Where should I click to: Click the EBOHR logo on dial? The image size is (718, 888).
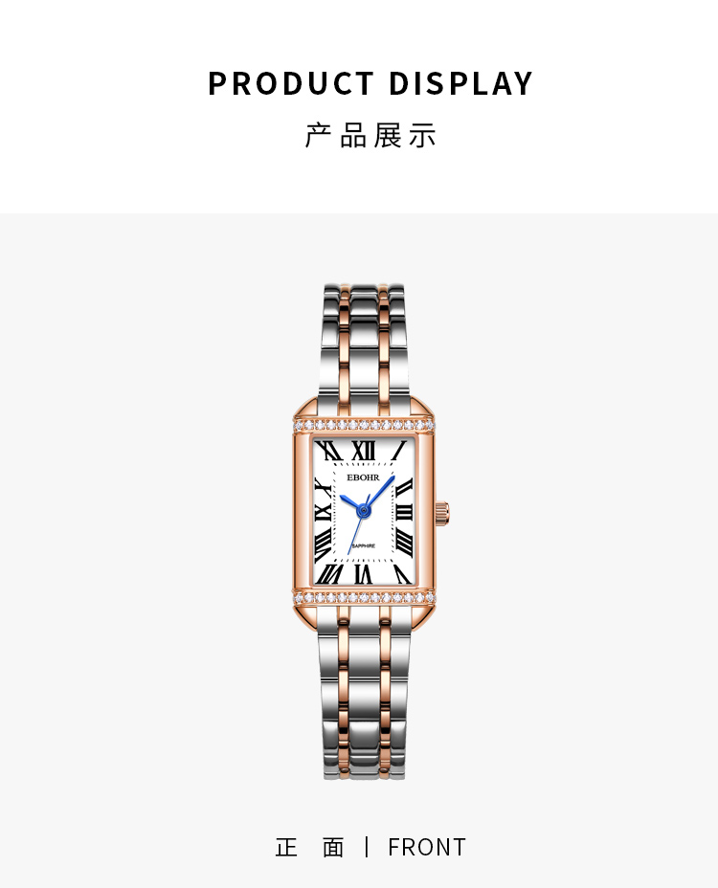coord(363,477)
